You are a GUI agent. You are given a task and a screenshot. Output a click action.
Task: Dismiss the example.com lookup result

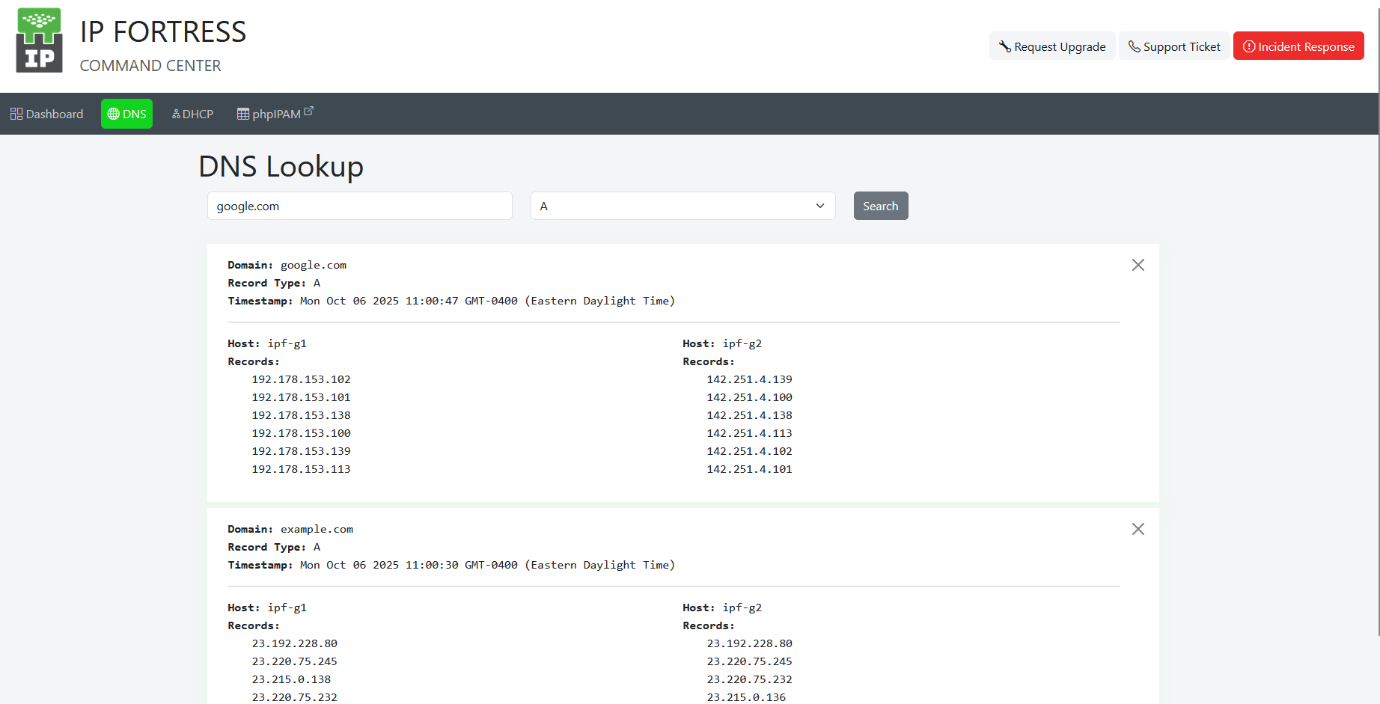pos(1138,529)
